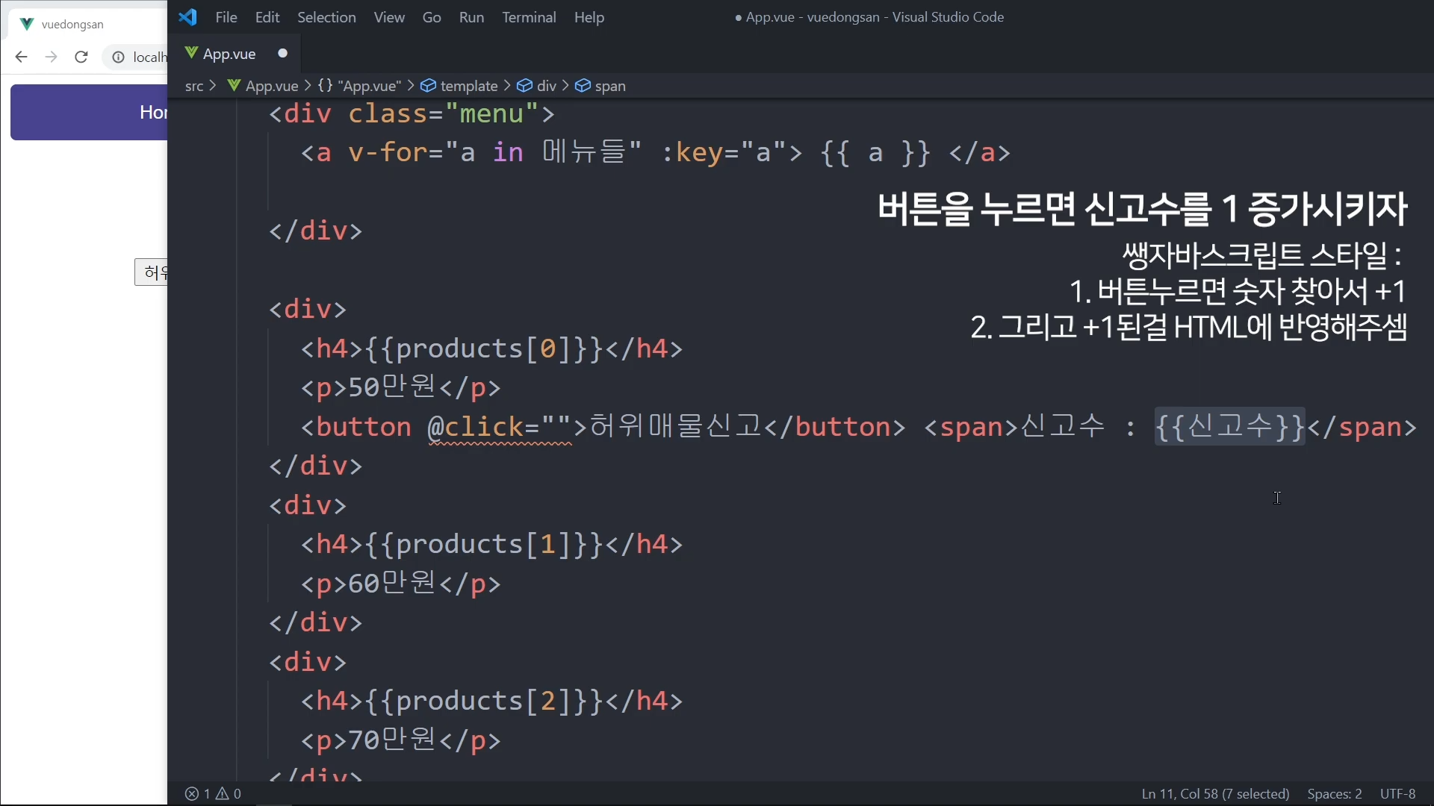The image size is (1434, 806).
Task: Click the unsaved dot on App.vue tab
Action: pyautogui.click(x=282, y=54)
